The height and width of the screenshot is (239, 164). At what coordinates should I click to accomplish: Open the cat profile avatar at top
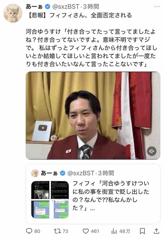13,13
